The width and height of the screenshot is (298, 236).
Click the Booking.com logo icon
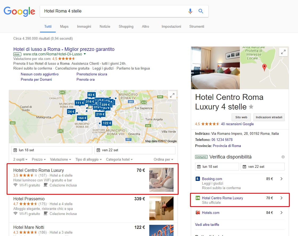click(198, 179)
